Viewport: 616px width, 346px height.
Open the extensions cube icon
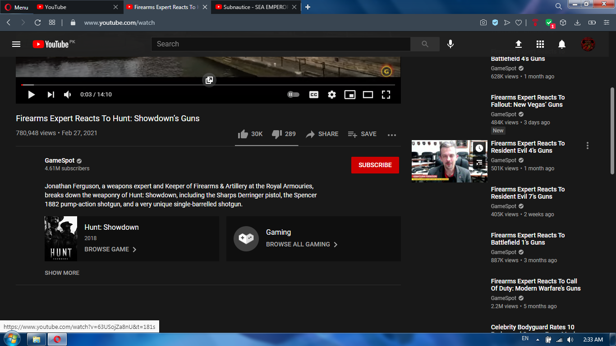click(x=563, y=23)
